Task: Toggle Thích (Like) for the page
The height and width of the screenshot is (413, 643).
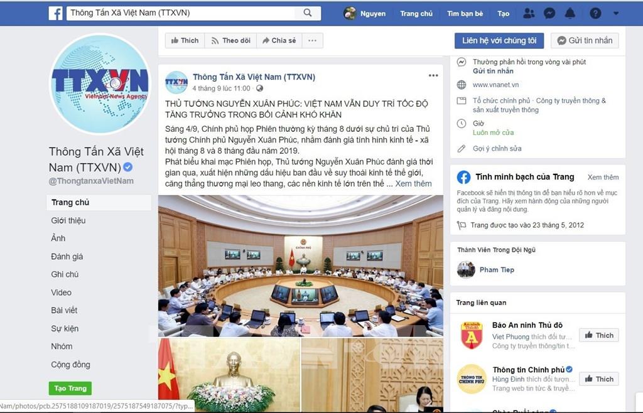Action: coord(185,41)
